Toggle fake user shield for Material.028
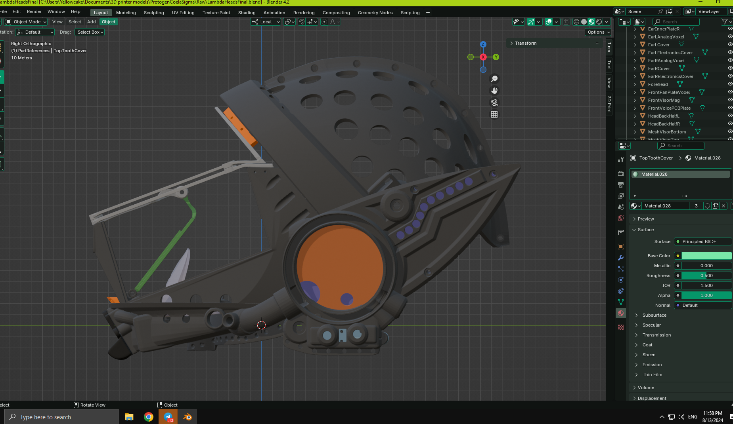The image size is (733, 424). tap(708, 206)
